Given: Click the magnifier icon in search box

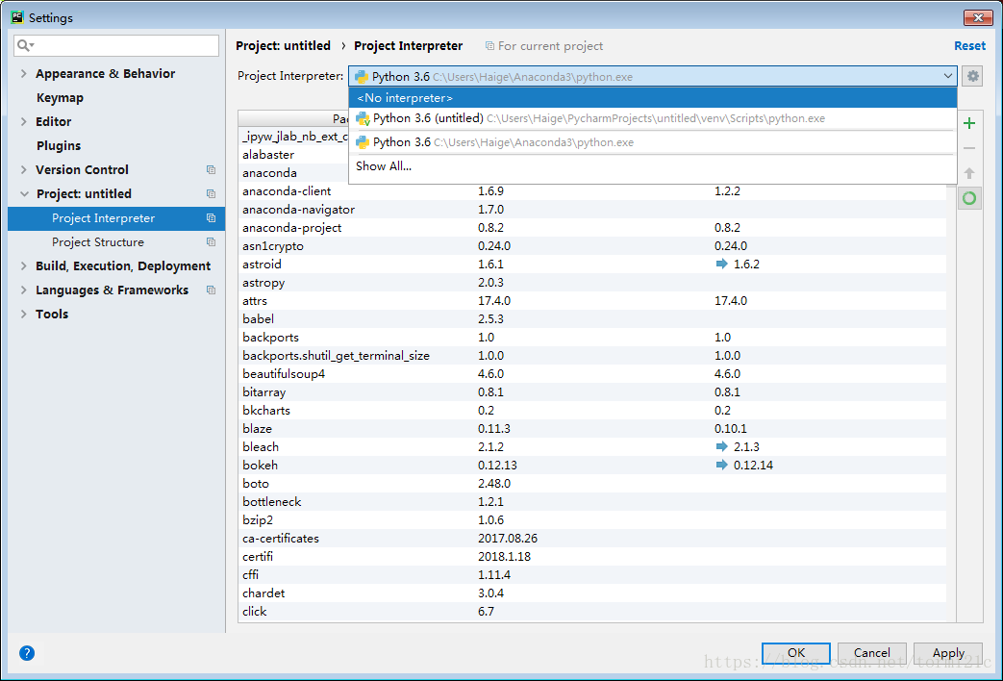Looking at the screenshot, I should tap(24, 45).
